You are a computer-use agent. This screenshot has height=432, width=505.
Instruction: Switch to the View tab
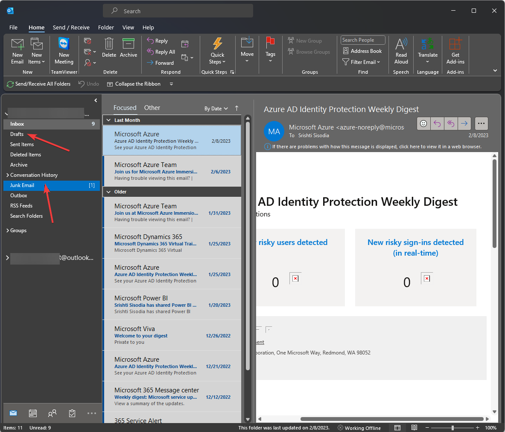(128, 27)
